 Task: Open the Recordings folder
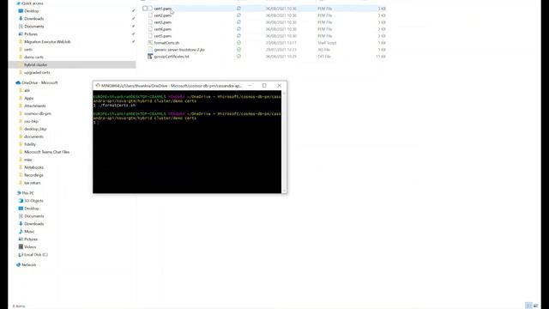[x=34, y=175]
